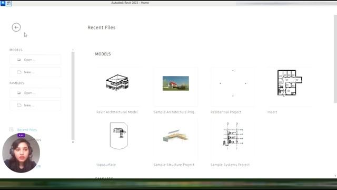The image size is (337, 190).
Task: Click the left panel scrollbar
Action: pos(73,96)
